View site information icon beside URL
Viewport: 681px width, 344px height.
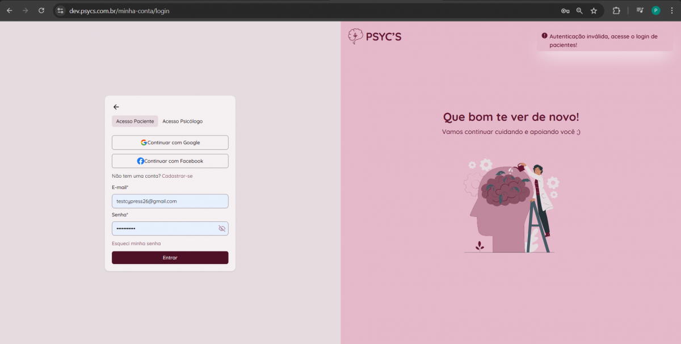[61, 11]
